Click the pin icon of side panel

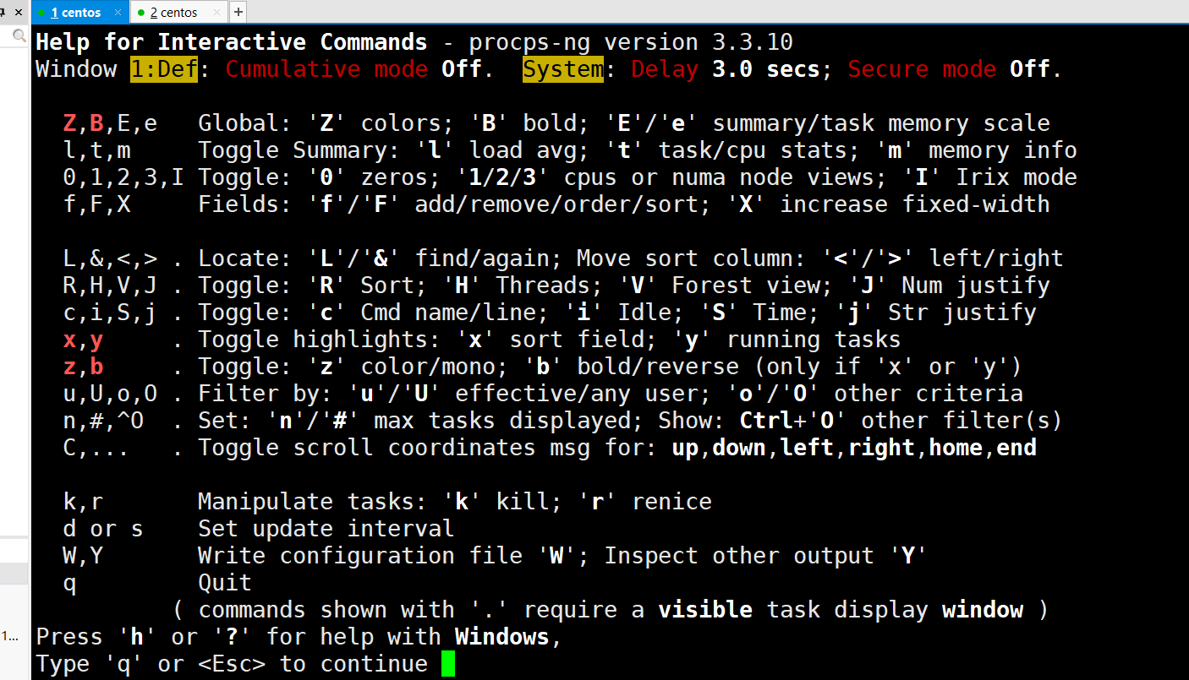(3, 12)
